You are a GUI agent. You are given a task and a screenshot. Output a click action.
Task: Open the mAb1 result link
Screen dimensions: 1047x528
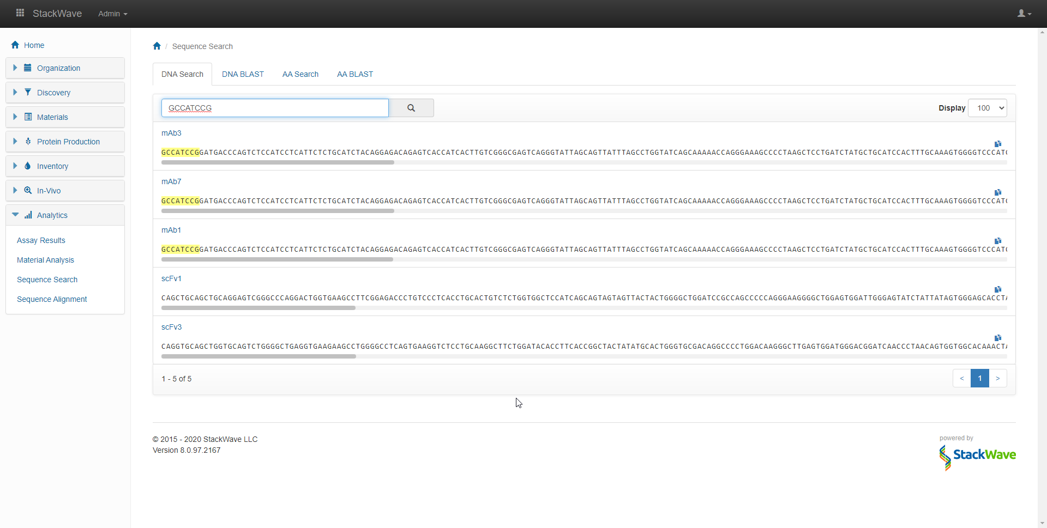coord(171,230)
